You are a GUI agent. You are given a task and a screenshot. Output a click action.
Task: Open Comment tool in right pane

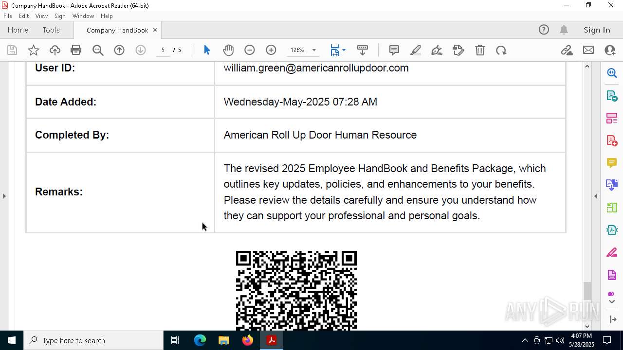coord(612,163)
